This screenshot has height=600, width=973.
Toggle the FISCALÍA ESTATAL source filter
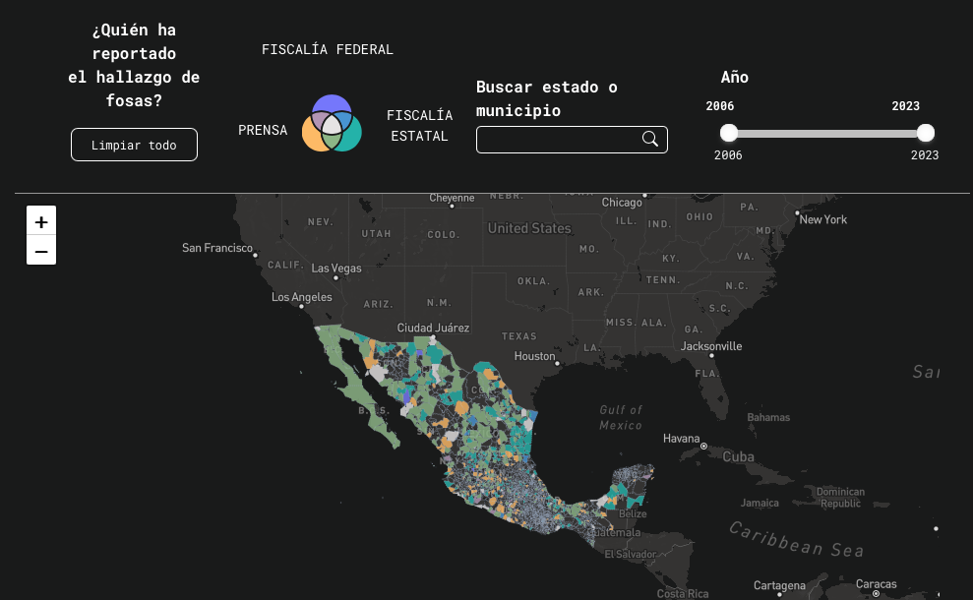[x=354, y=138]
